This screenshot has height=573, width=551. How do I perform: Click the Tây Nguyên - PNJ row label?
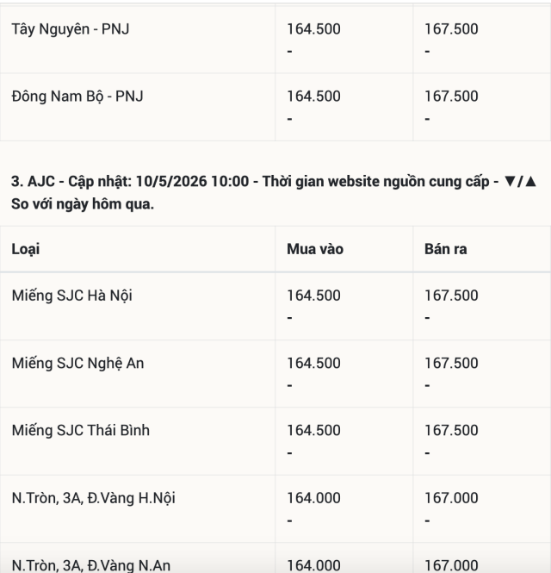coord(71,29)
